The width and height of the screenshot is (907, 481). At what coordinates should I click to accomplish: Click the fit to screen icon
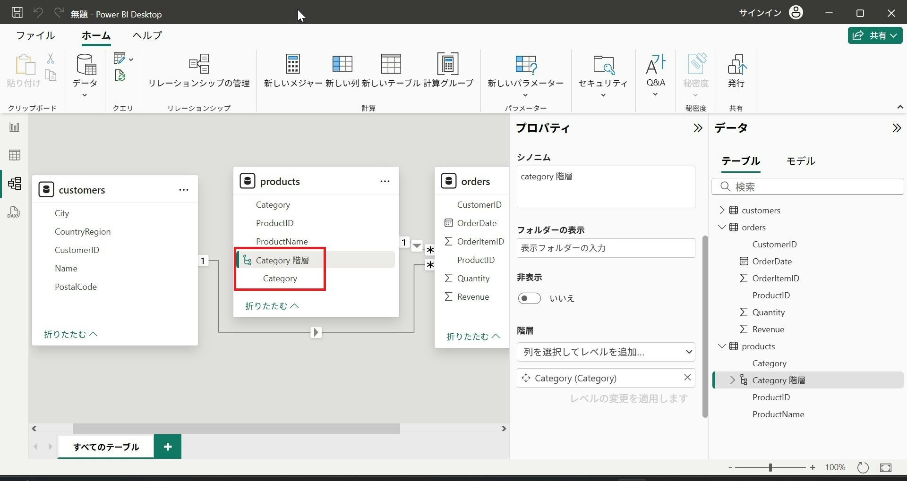[x=886, y=467]
